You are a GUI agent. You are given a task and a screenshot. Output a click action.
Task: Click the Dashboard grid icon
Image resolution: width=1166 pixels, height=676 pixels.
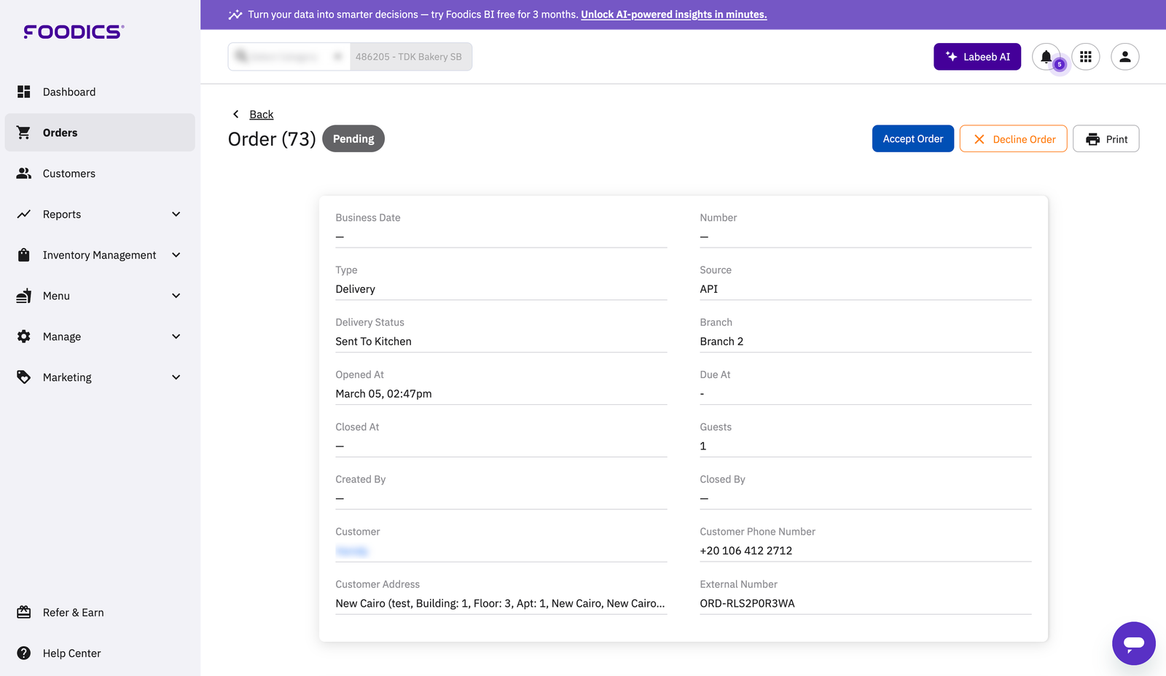tap(24, 92)
